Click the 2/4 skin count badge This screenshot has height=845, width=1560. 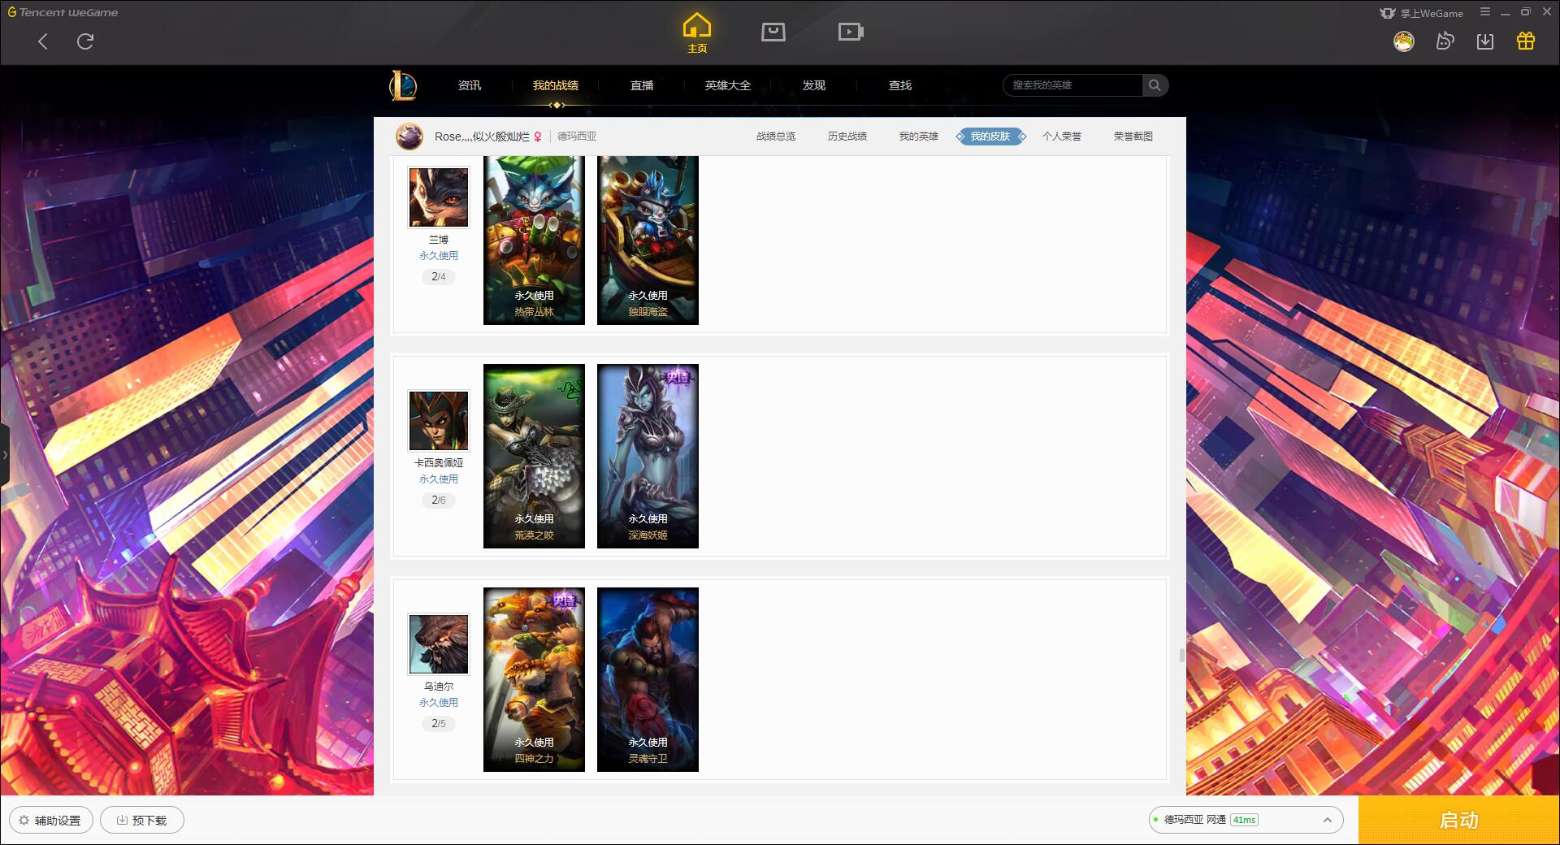click(x=439, y=277)
